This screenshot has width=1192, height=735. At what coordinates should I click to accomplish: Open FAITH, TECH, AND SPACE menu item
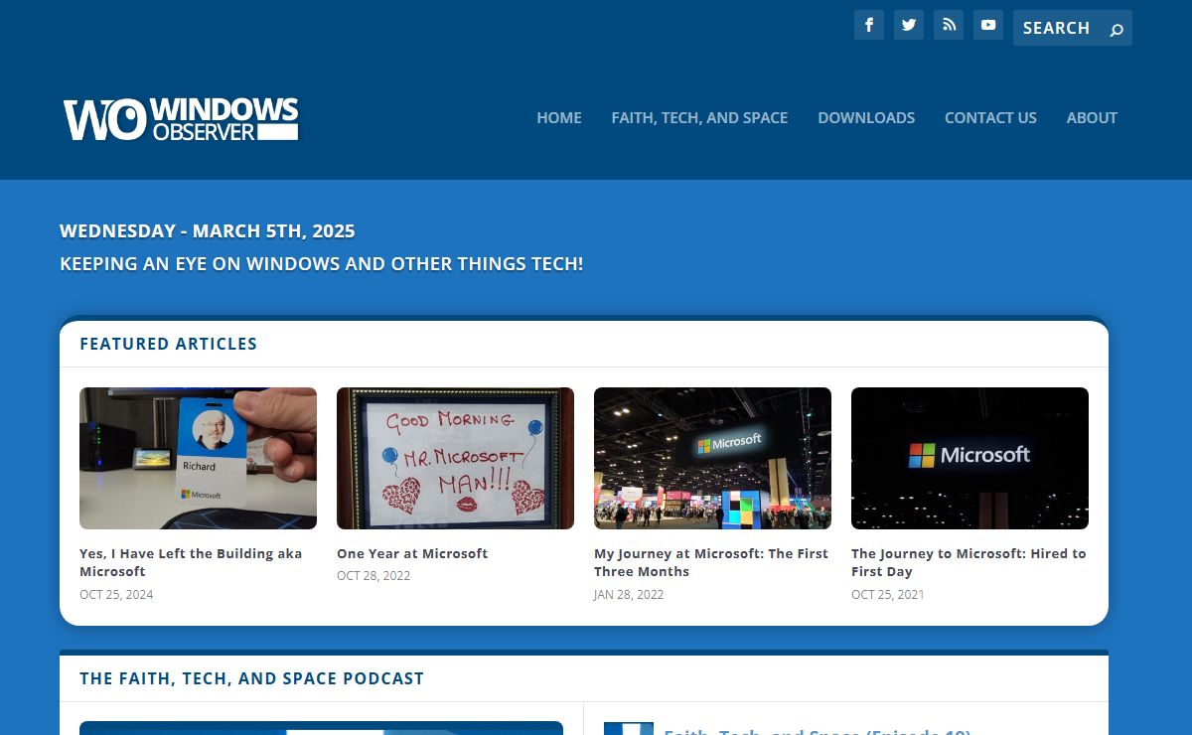point(699,117)
